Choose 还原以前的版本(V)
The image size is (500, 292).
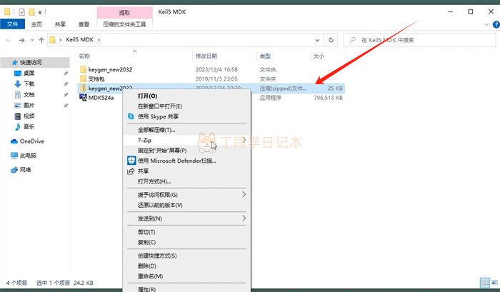tap(160, 205)
